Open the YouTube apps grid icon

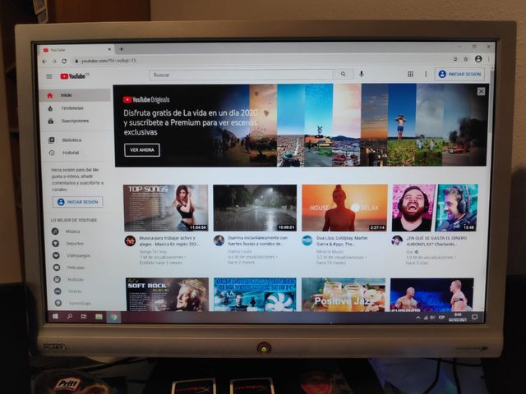click(x=410, y=74)
